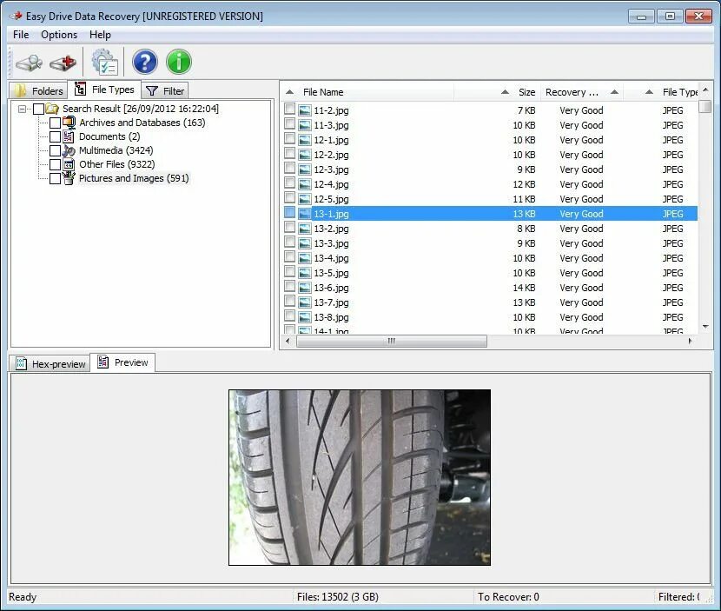Switch to the Filter tab
721x611 pixels.
(x=165, y=90)
